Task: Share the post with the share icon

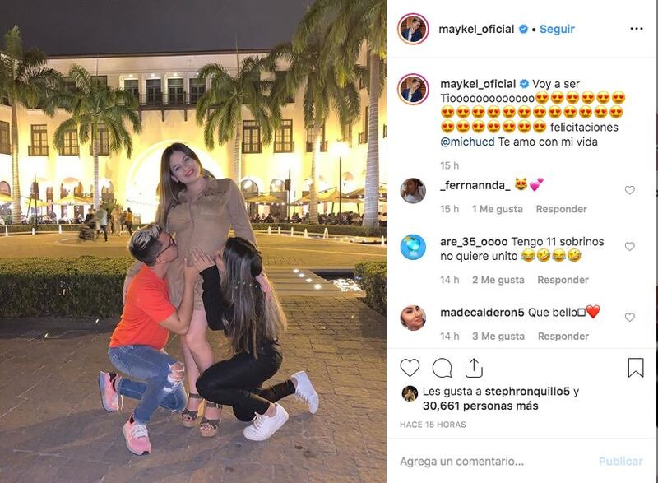Action: [x=474, y=368]
